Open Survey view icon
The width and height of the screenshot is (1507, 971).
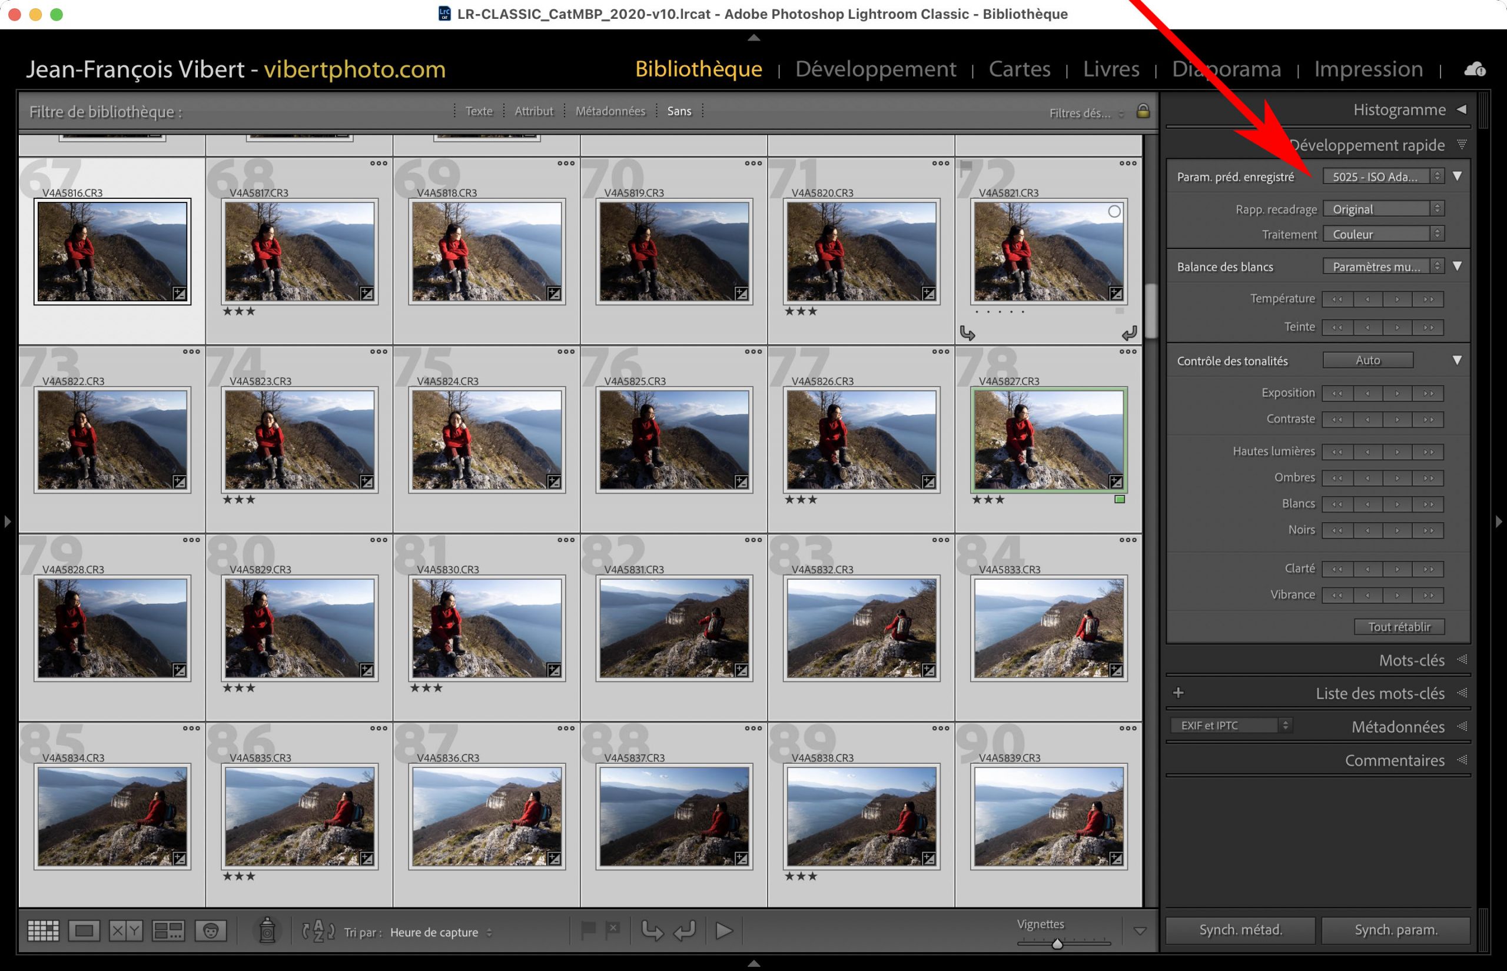coord(168,930)
